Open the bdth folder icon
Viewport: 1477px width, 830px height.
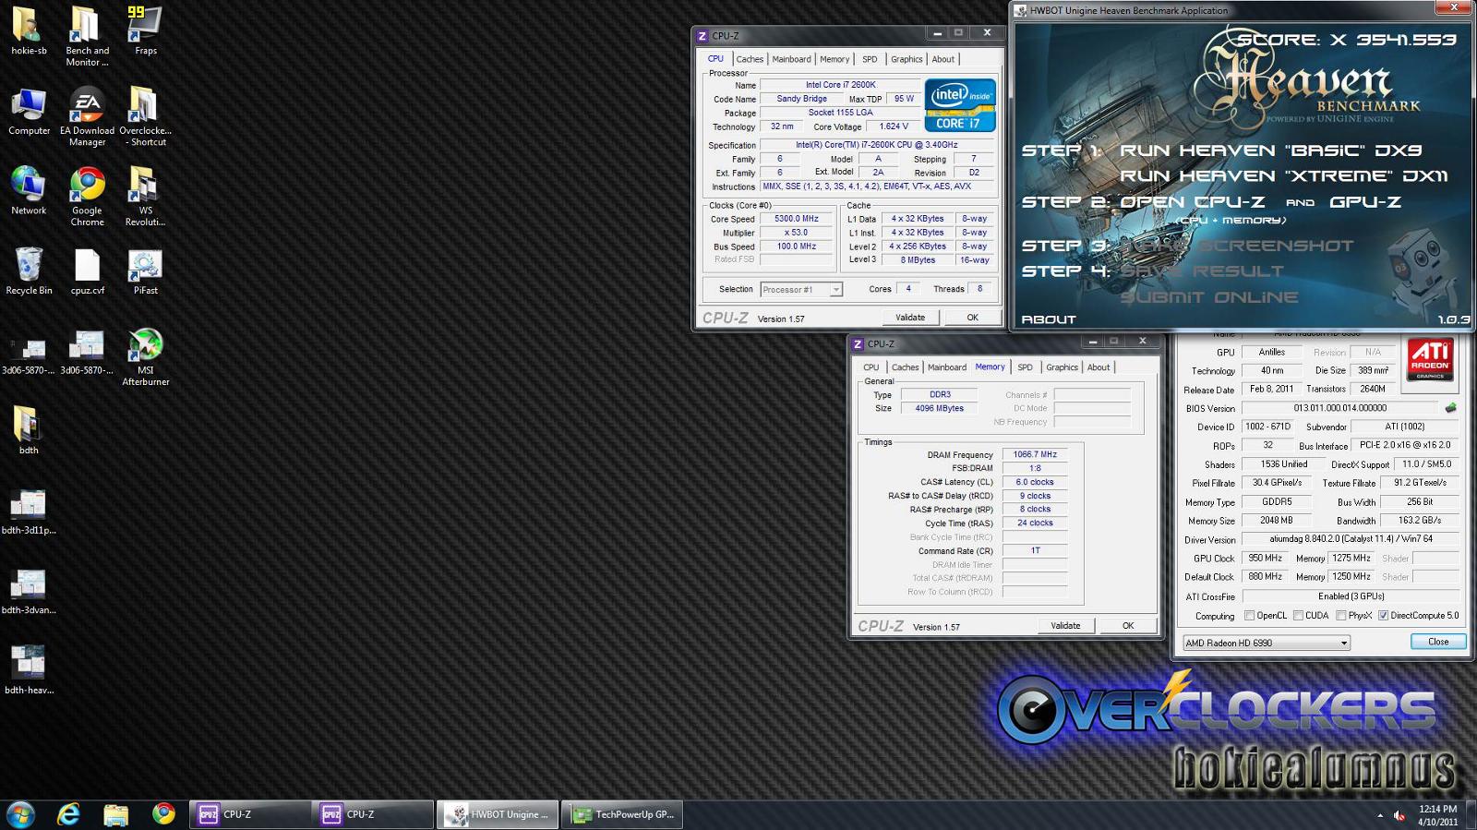[29, 430]
